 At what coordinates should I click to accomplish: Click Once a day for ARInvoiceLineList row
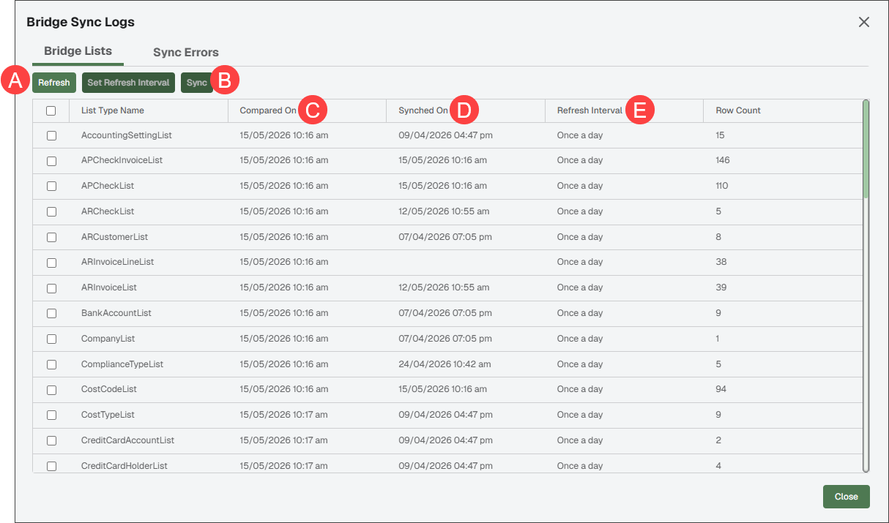pyautogui.click(x=580, y=262)
